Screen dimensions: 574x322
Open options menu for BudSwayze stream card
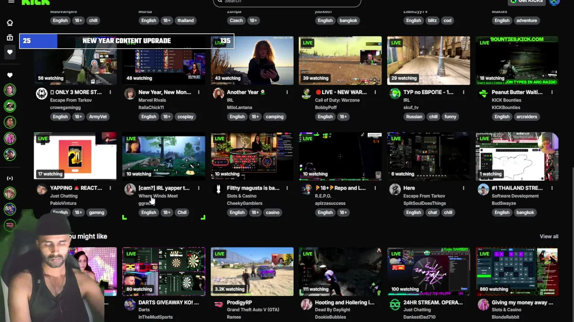tap(552, 188)
